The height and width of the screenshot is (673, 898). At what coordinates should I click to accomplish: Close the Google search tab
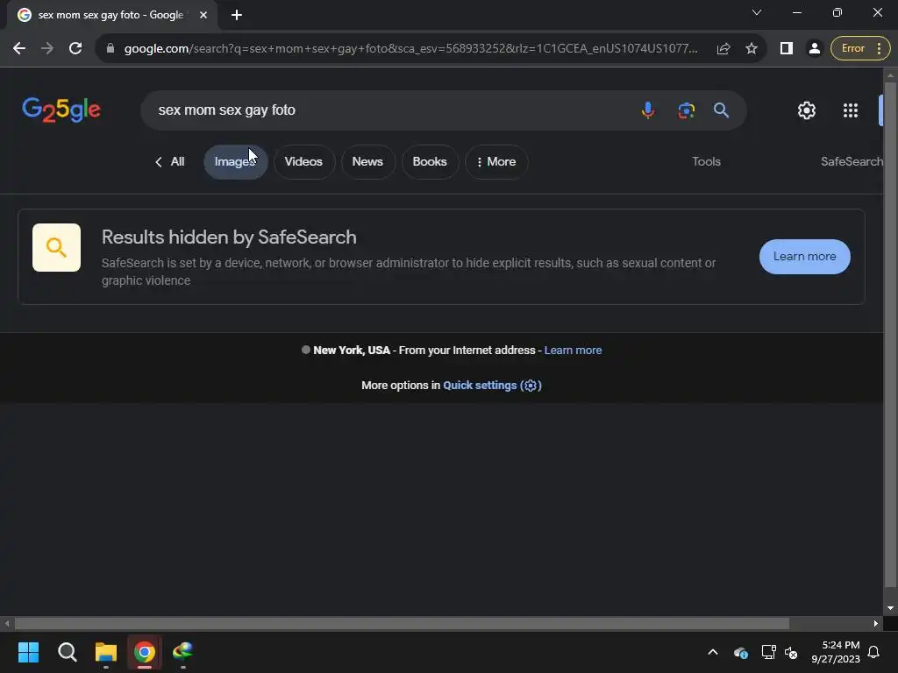point(203,15)
